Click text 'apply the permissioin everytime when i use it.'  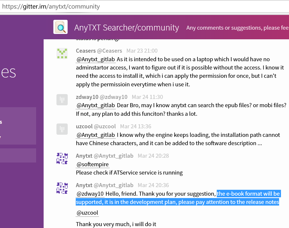point(133,84)
